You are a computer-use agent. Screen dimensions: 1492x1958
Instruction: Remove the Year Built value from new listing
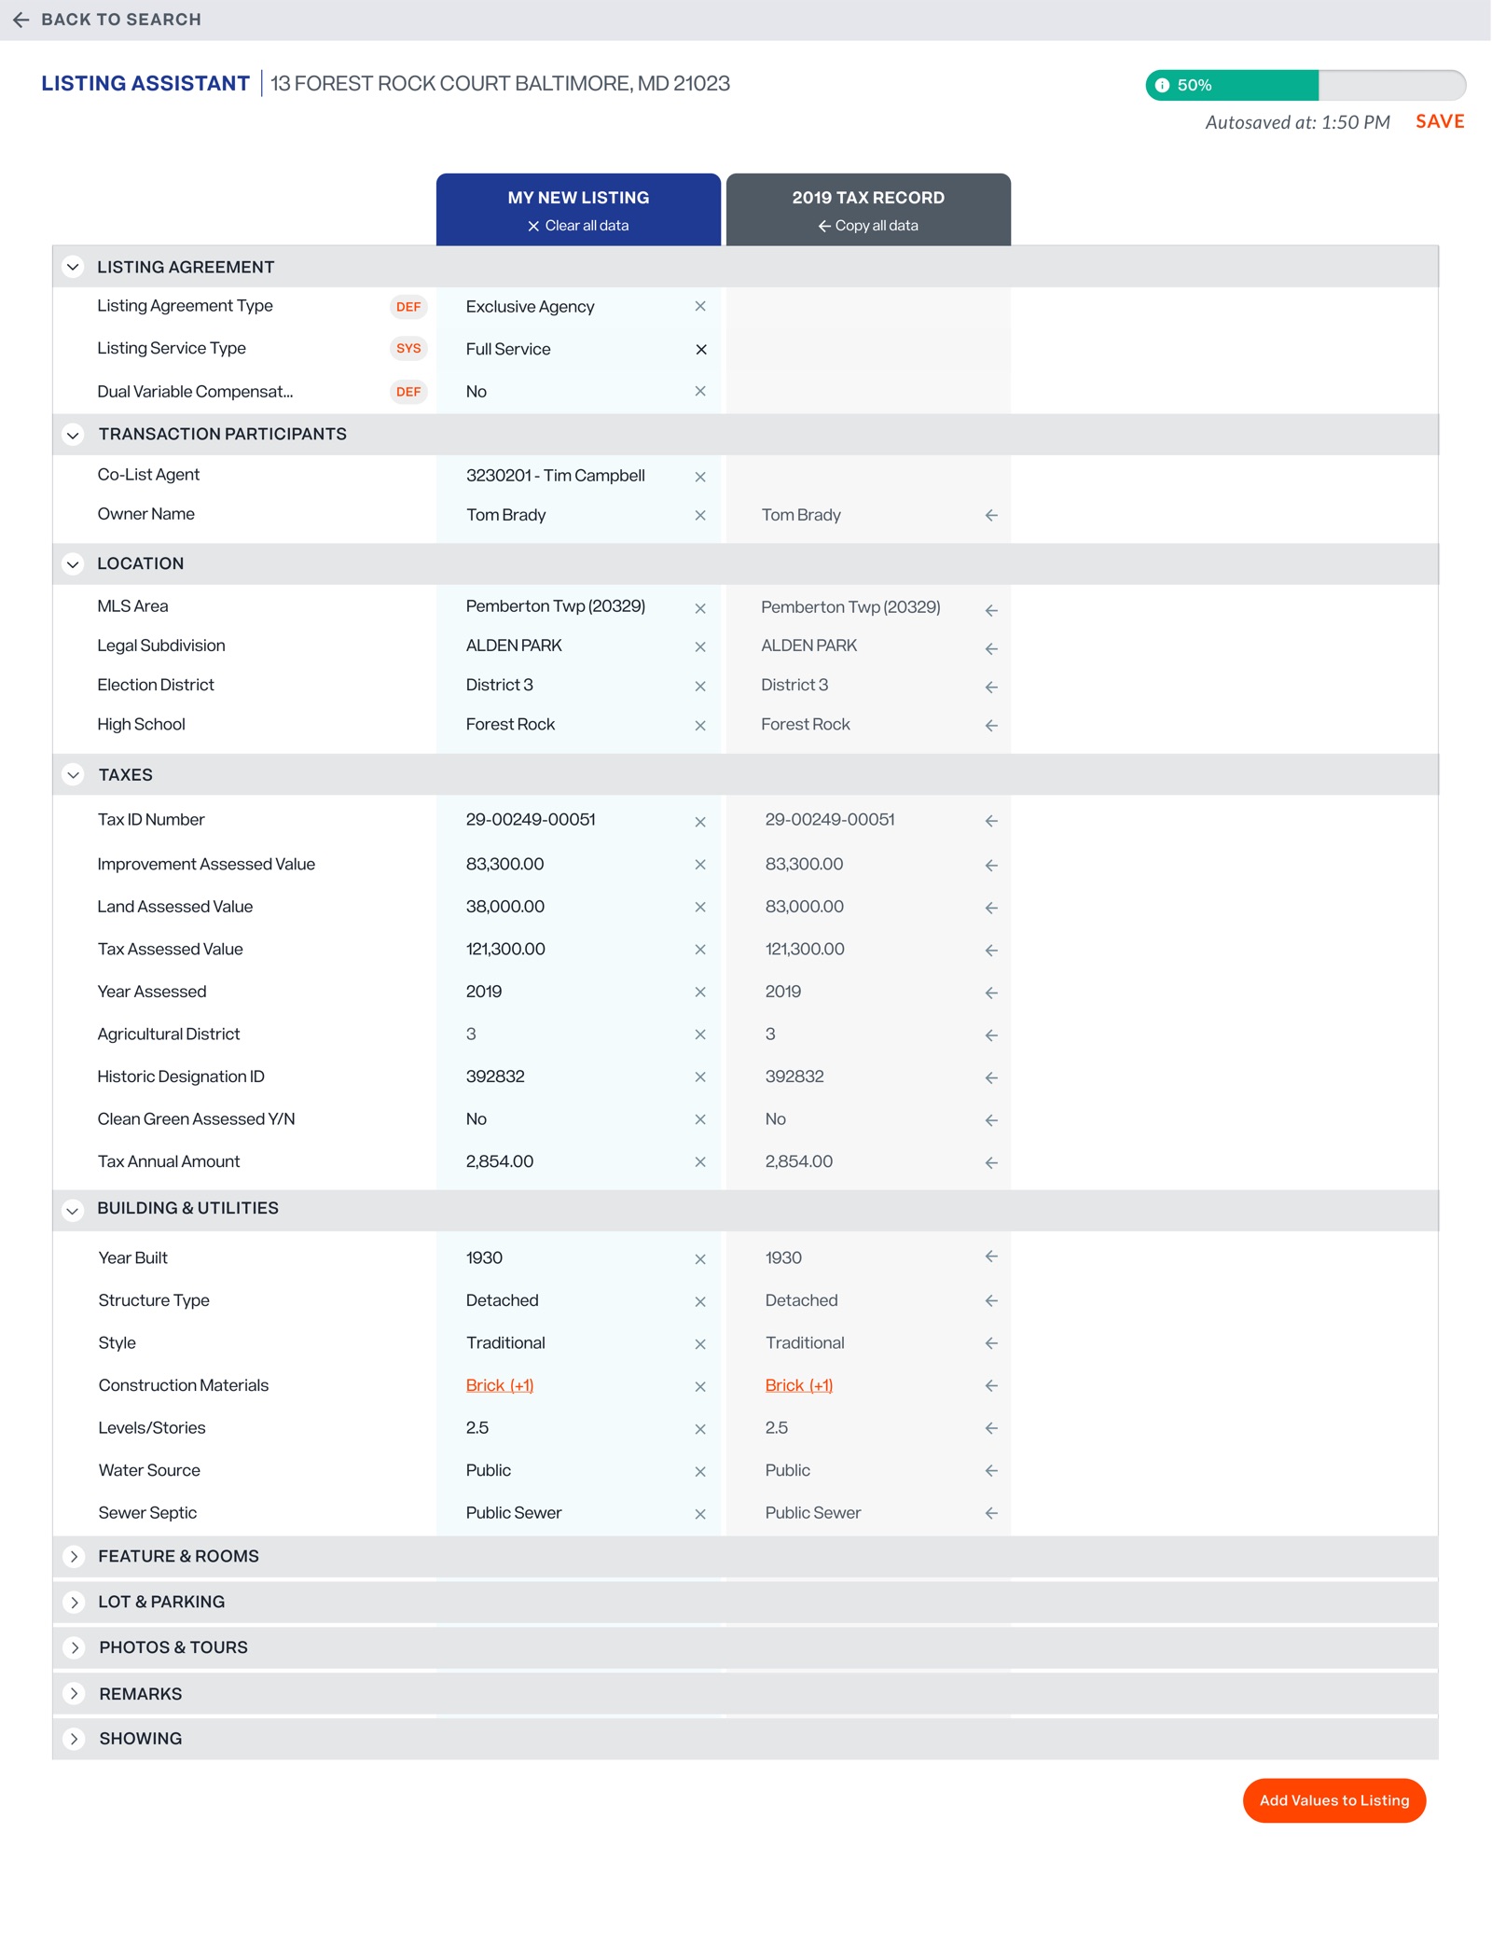pos(700,1257)
